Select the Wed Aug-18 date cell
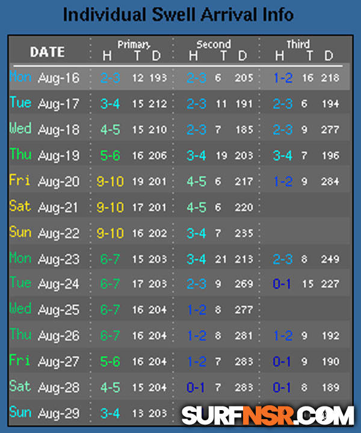The width and height of the screenshot is (361, 433). coord(45,129)
